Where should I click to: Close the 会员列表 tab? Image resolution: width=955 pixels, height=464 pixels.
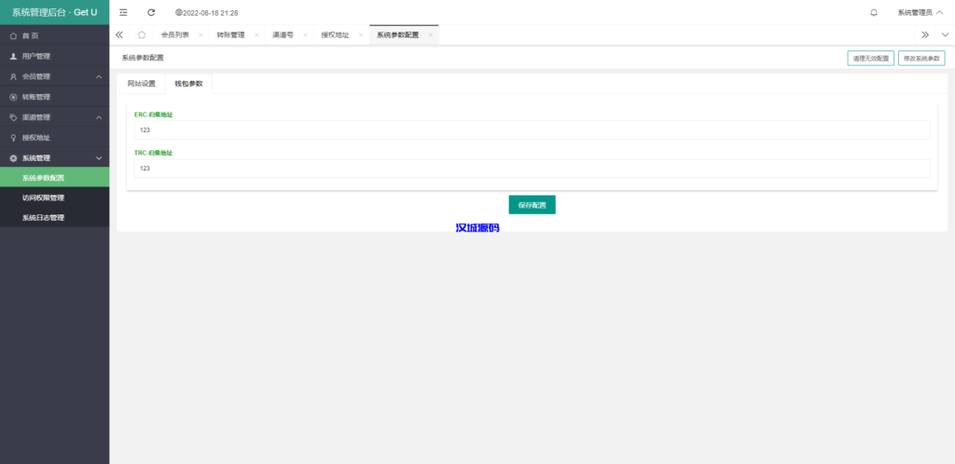click(x=201, y=34)
